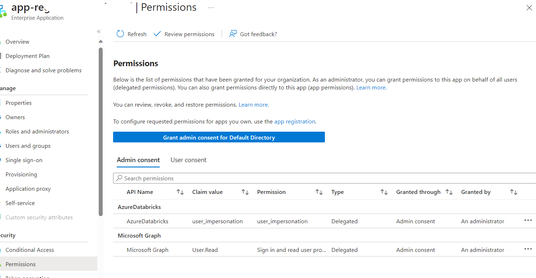Sort by Granted through column arrows

point(449,192)
